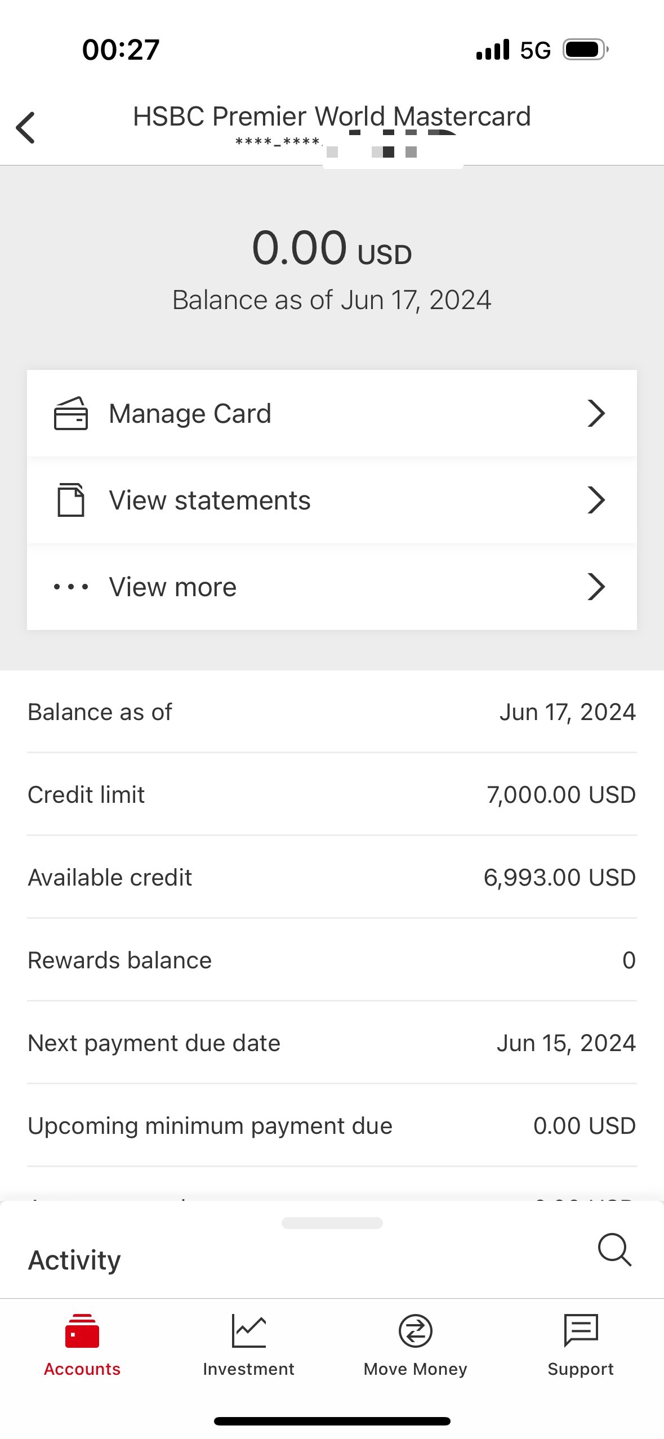Tap the Available credit row
This screenshot has height=1439, width=664.
(332, 877)
